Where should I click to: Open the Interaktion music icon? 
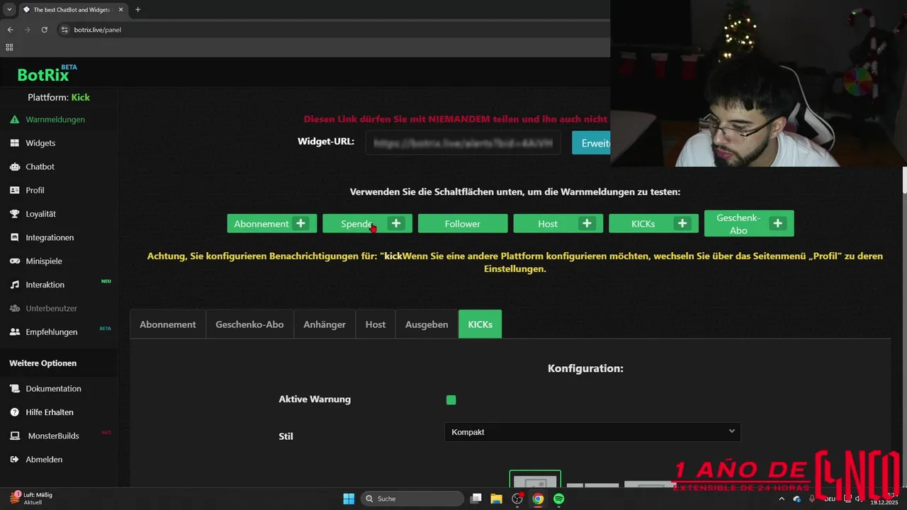click(x=15, y=285)
